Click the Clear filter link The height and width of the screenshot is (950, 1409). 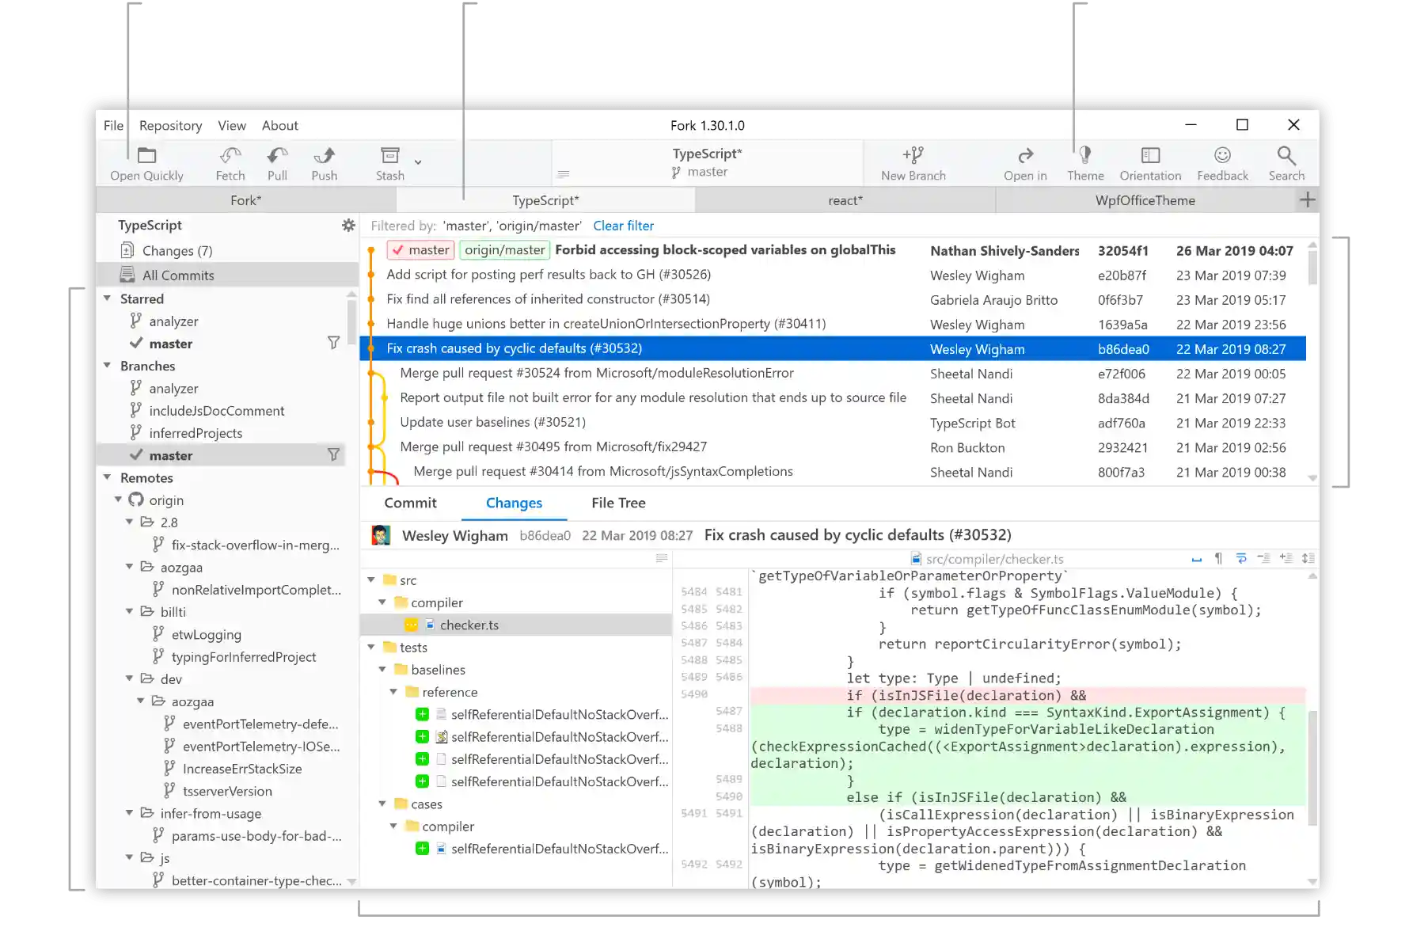tap(623, 226)
